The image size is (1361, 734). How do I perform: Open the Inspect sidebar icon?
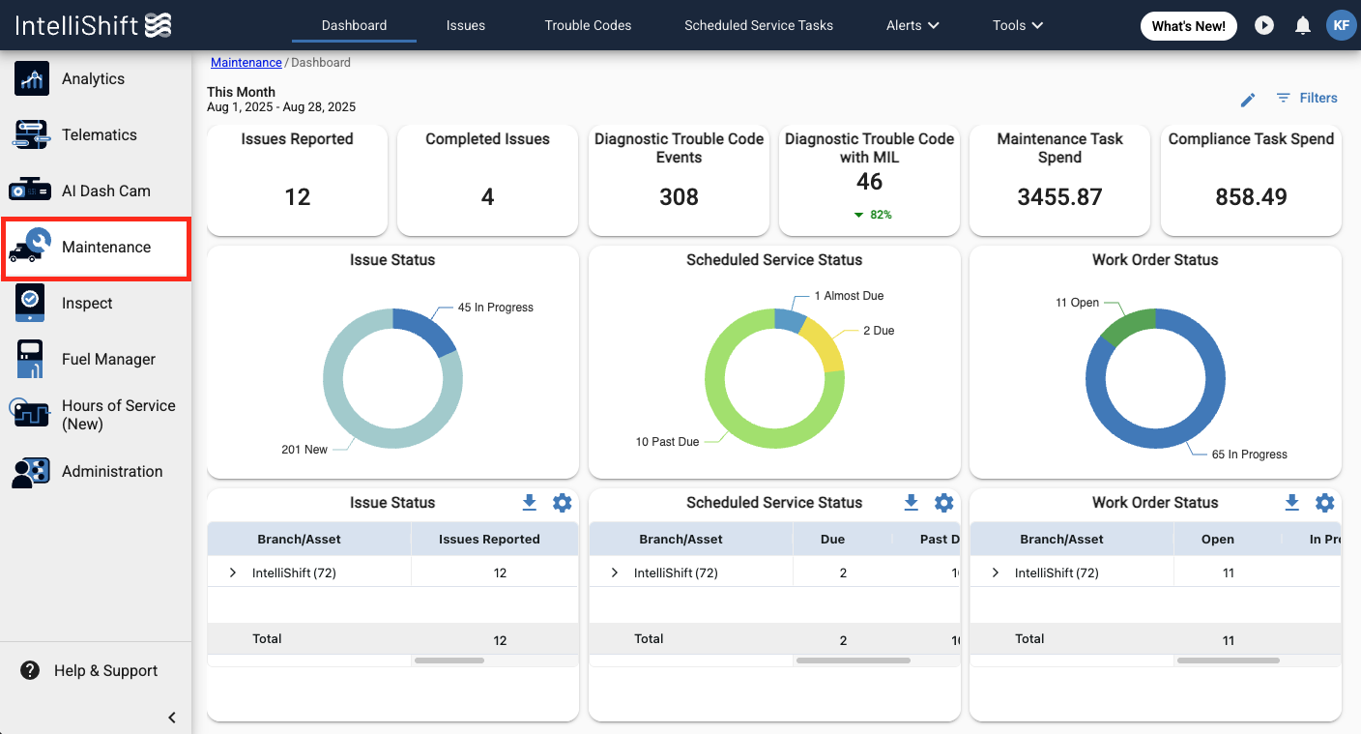click(x=30, y=303)
